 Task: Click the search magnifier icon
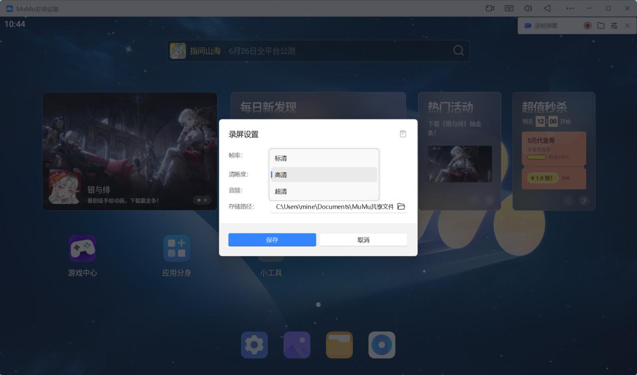pos(458,51)
